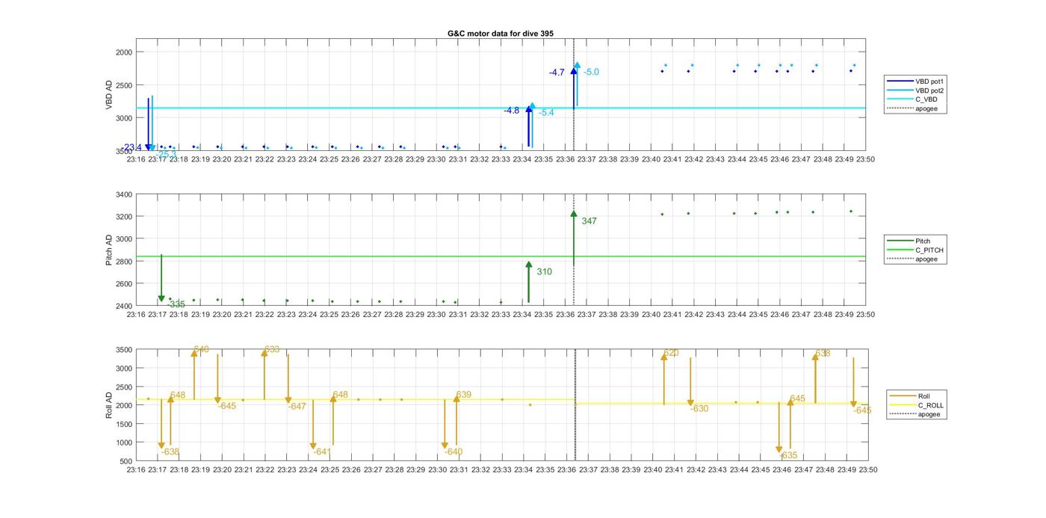Click the '-630' roll arrow label
This screenshot has height=518, width=1046.
[x=699, y=409]
